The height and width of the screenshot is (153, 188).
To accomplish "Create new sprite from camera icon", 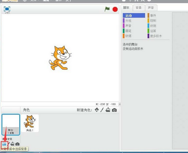I will pos(114,110).
